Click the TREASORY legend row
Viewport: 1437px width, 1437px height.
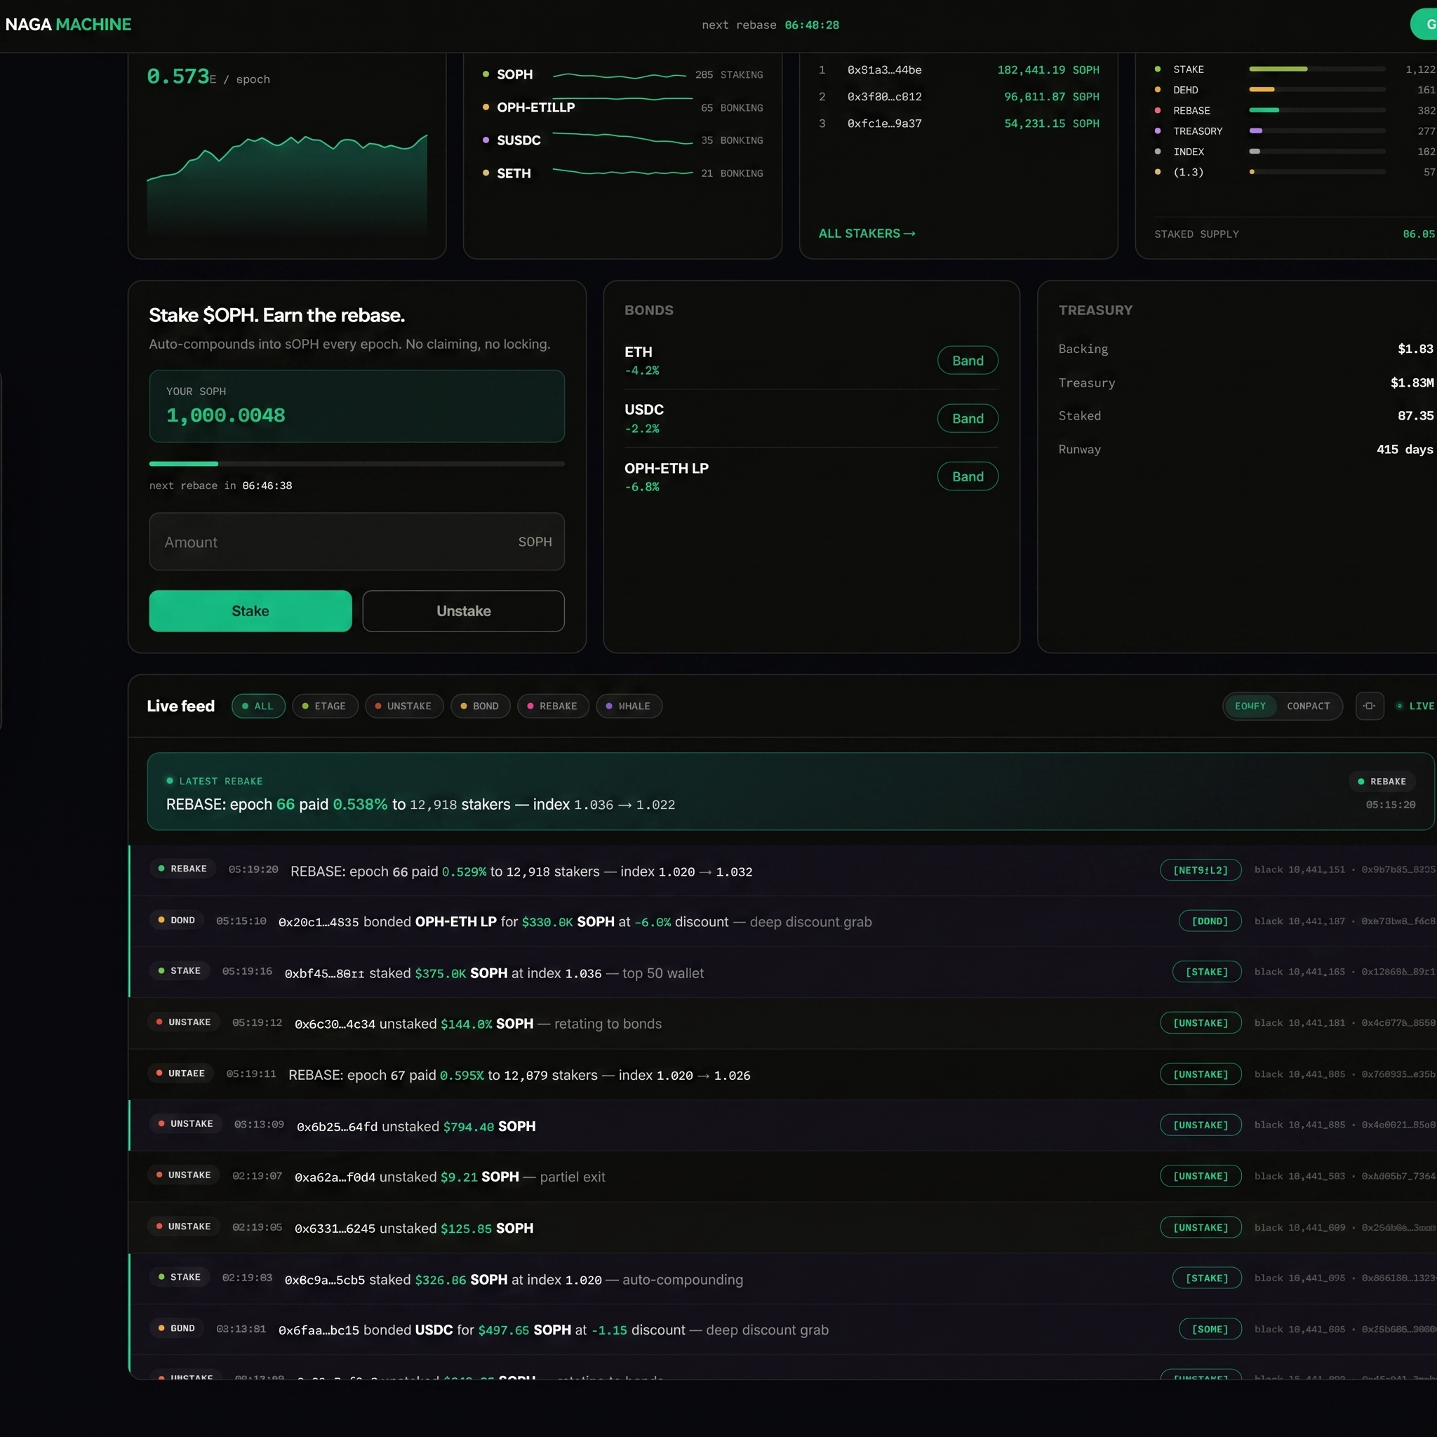point(1294,131)
